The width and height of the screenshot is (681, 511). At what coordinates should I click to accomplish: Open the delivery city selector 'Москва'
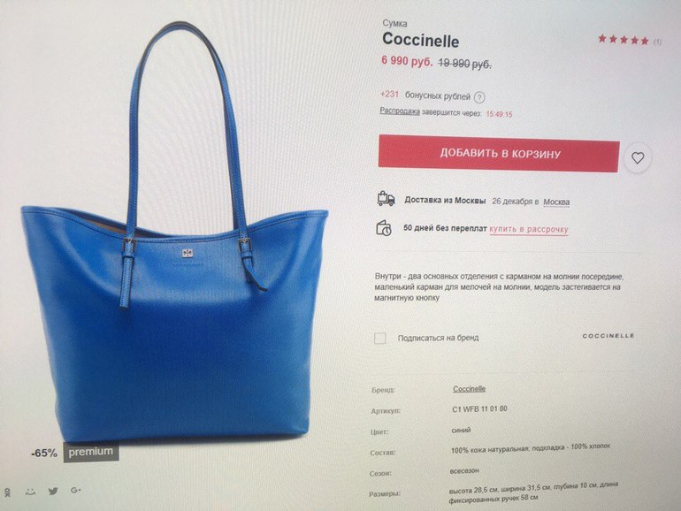pos(556,202)
